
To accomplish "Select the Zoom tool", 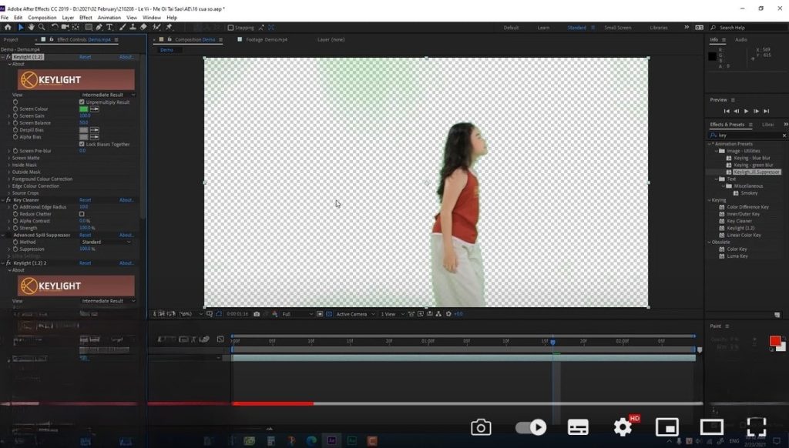I will pos(41,26).
